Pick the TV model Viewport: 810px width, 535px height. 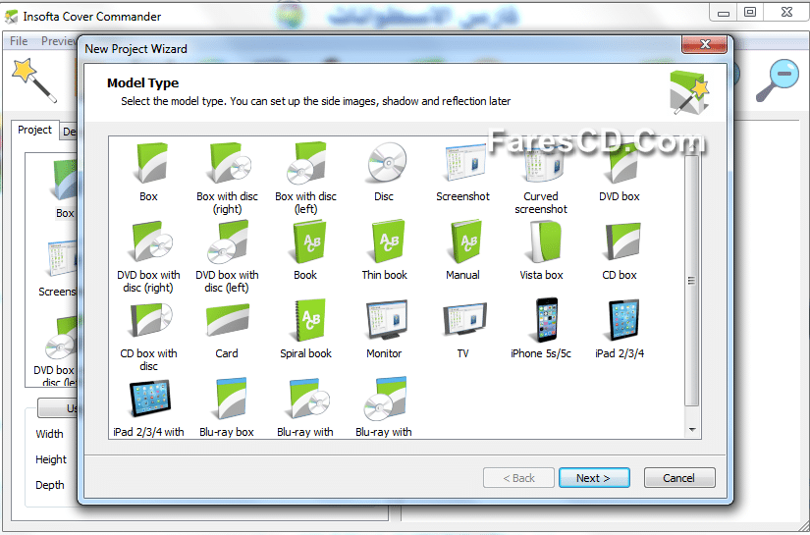(x=463, y=330)
